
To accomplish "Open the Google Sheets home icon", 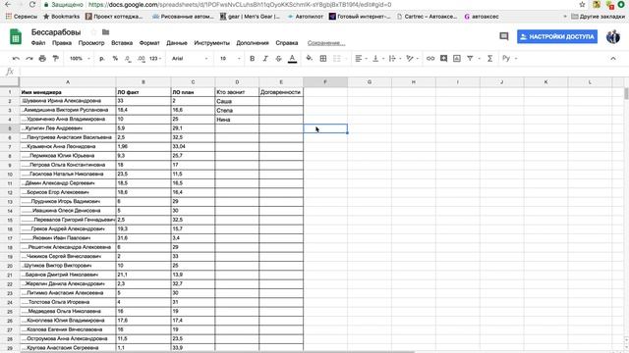I will (16, 37).
